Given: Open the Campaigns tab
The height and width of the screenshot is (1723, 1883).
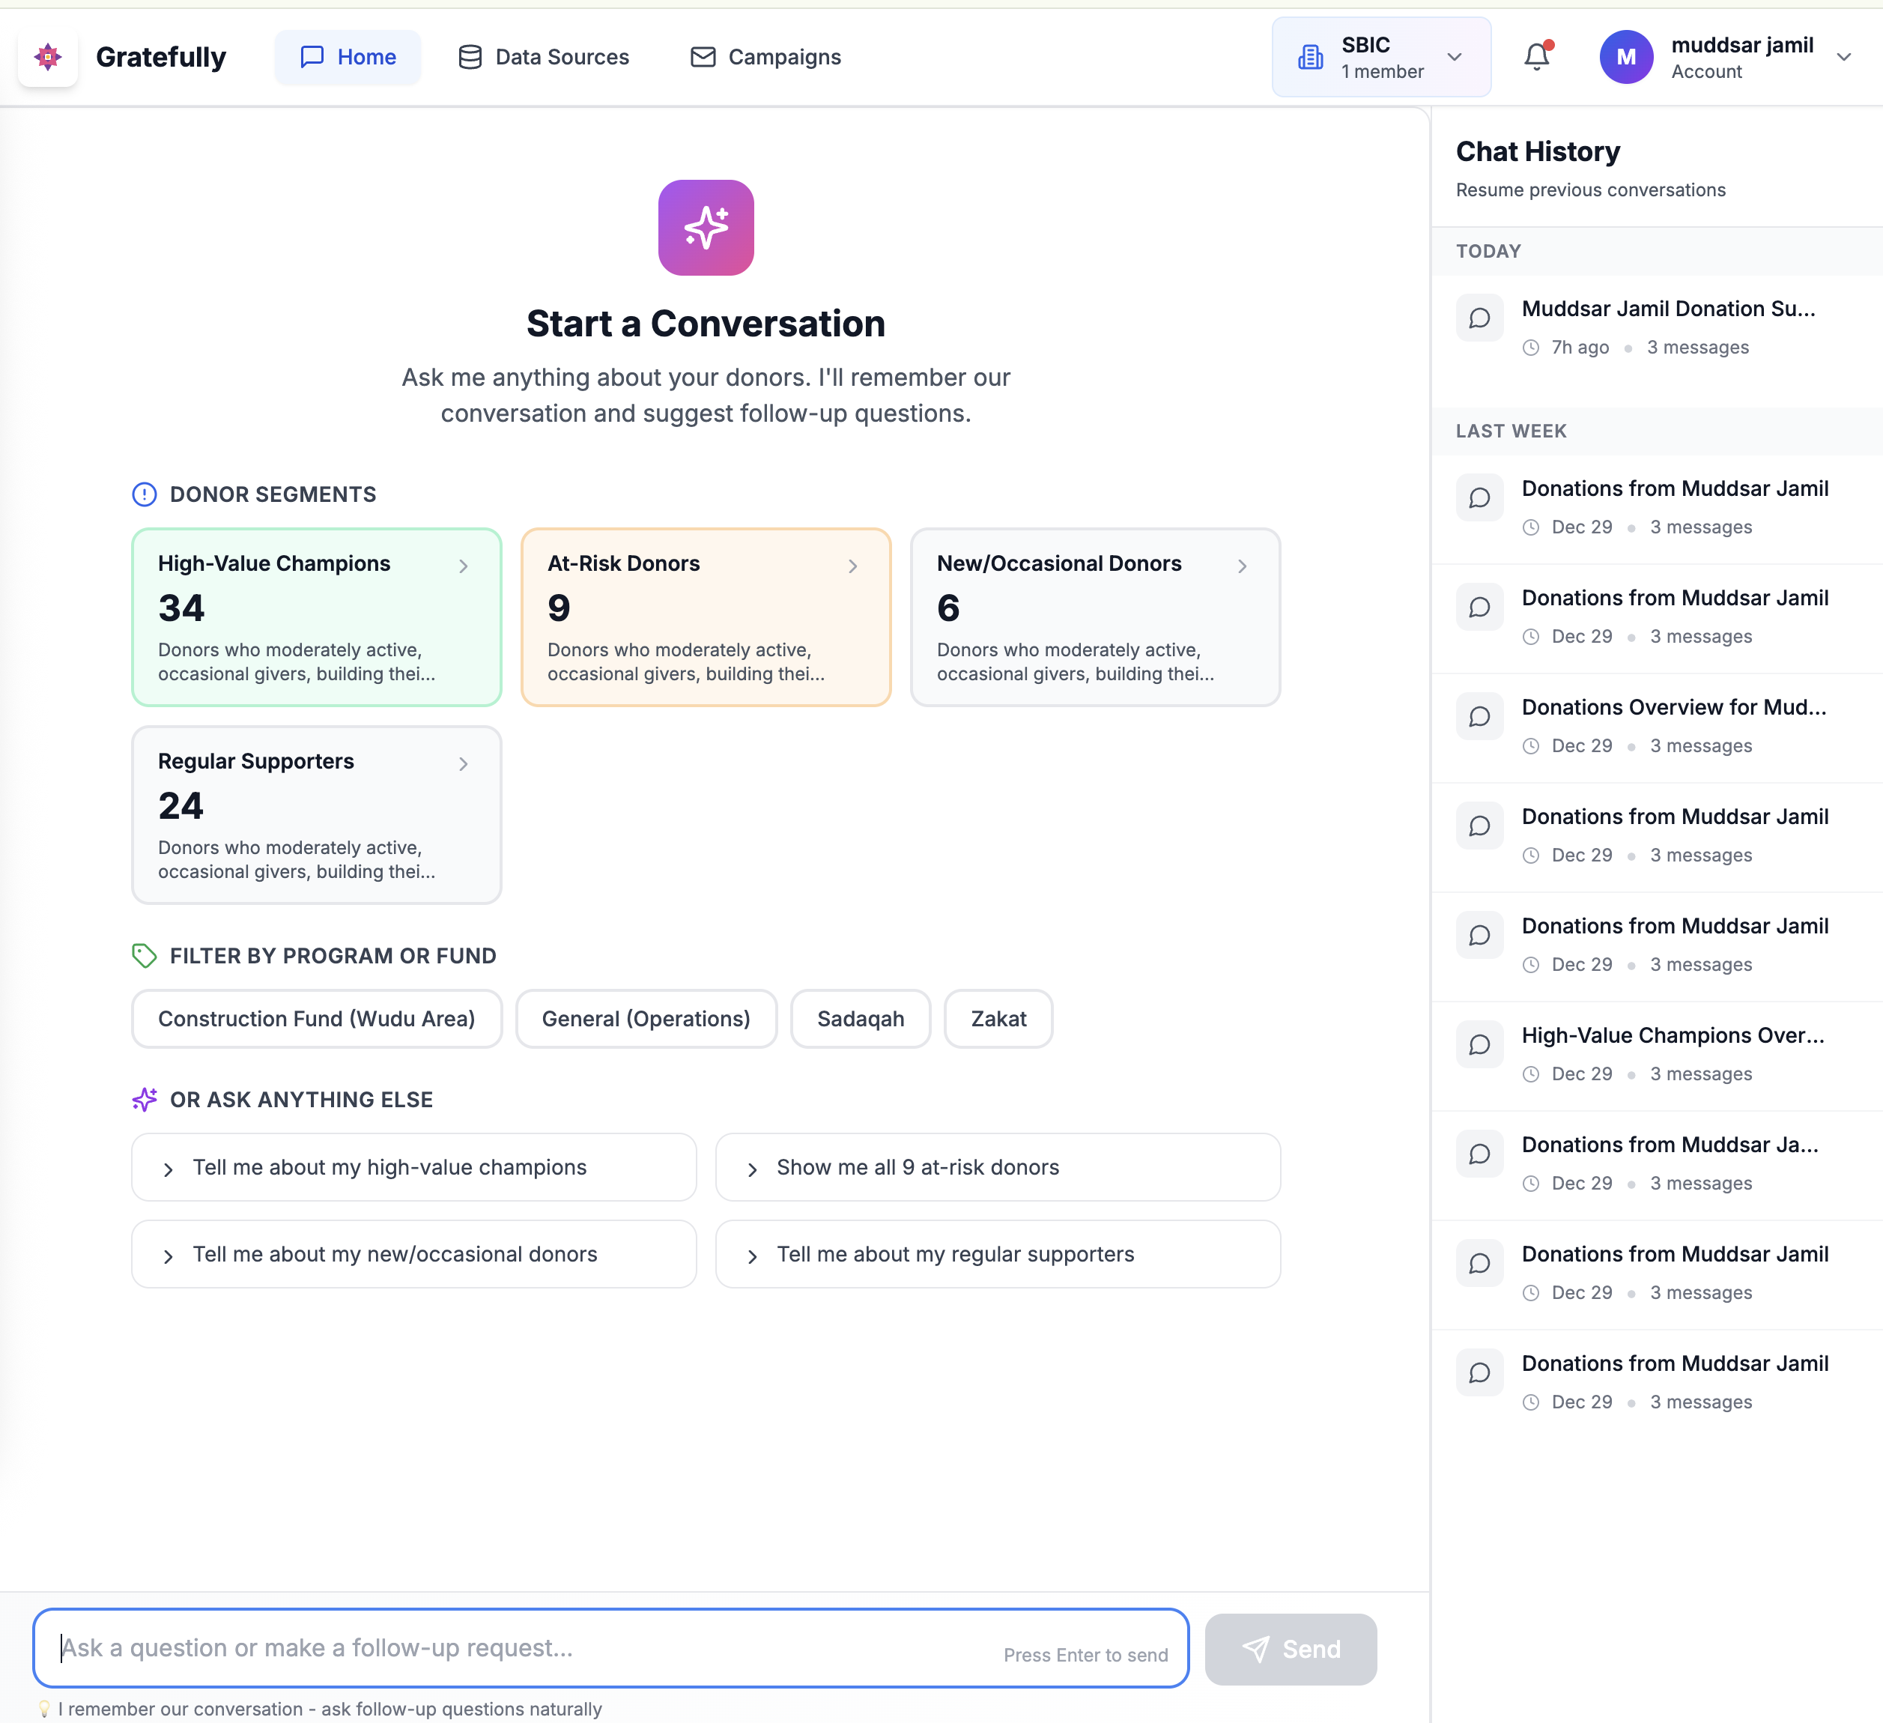Looking at the screenshot, I should pyautogui.click(x=765, y=57).
